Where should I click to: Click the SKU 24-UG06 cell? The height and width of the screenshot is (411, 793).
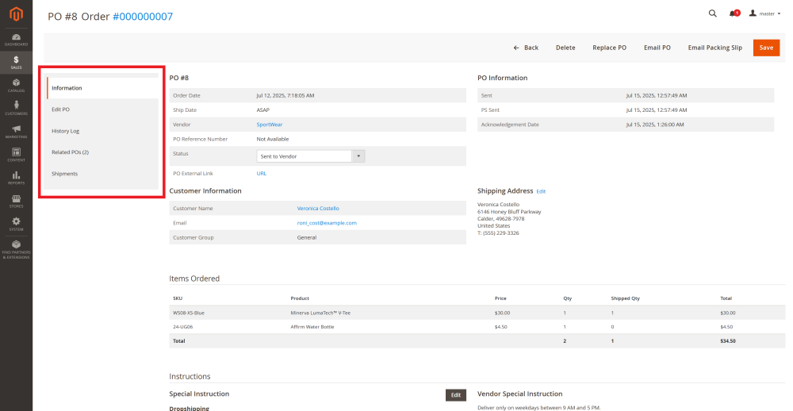tap(183, 327)
